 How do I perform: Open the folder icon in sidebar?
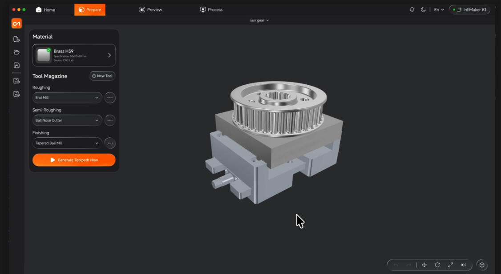(x=16, y=52)
